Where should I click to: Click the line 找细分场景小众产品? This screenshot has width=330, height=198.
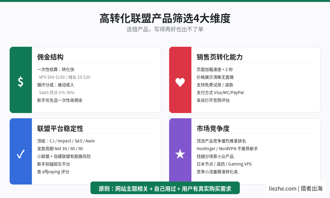coord(215,156)
